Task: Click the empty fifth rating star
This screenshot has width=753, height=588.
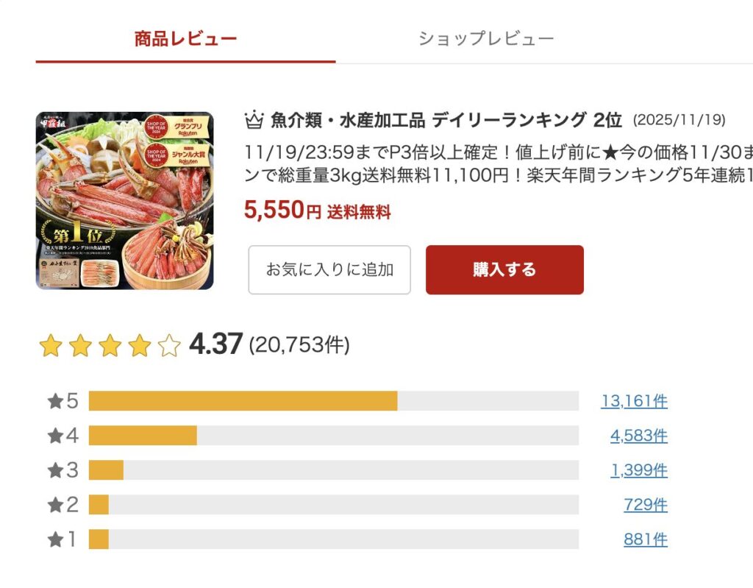Action: (169, 345)
